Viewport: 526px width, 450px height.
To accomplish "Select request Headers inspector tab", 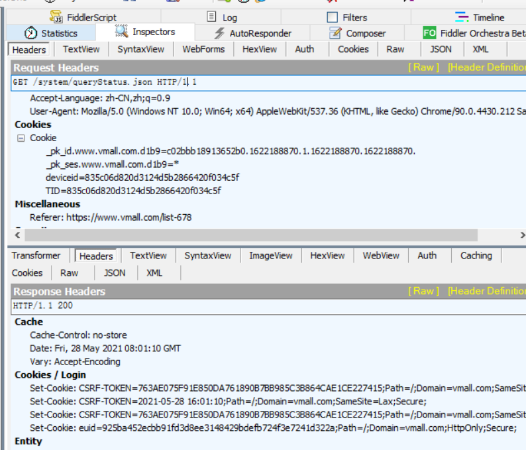I will (29, 50).
